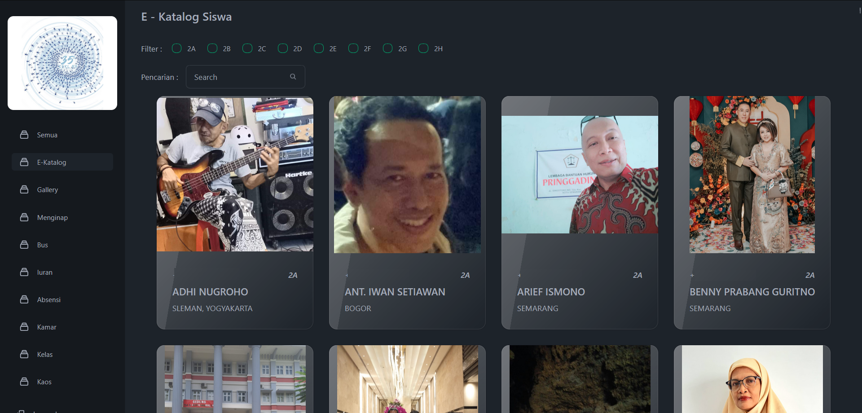Select the 2A class filter

pyautogui.click(x=177, y=48)
